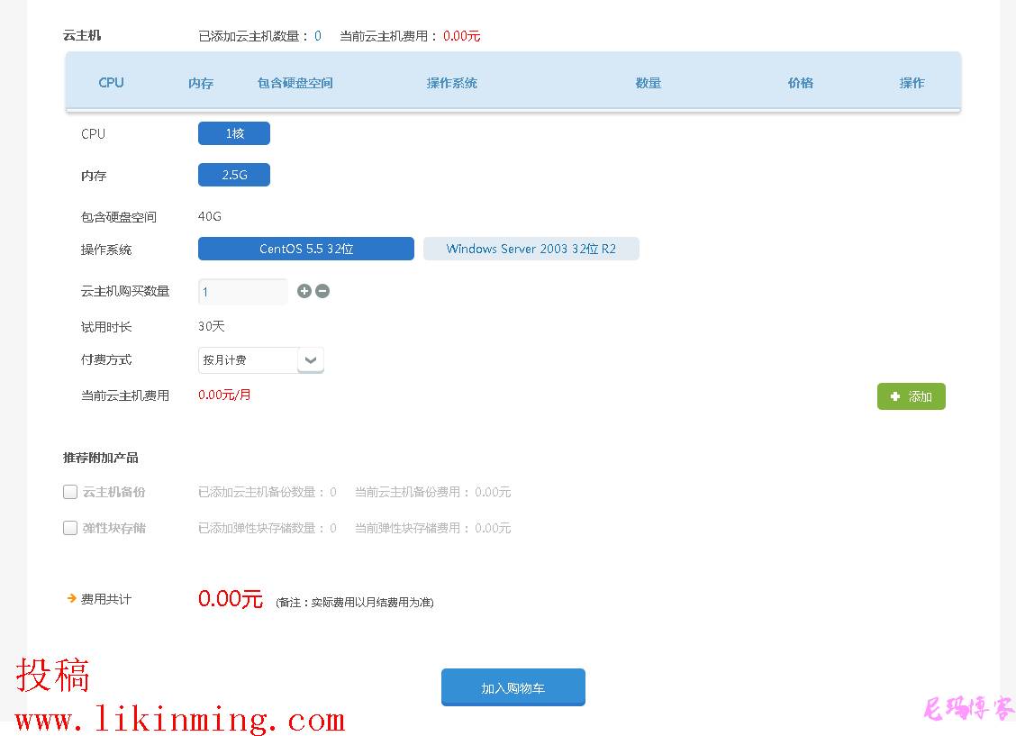Click the 操作系统 column header
1016x736 pixels.
coord(452,83)
